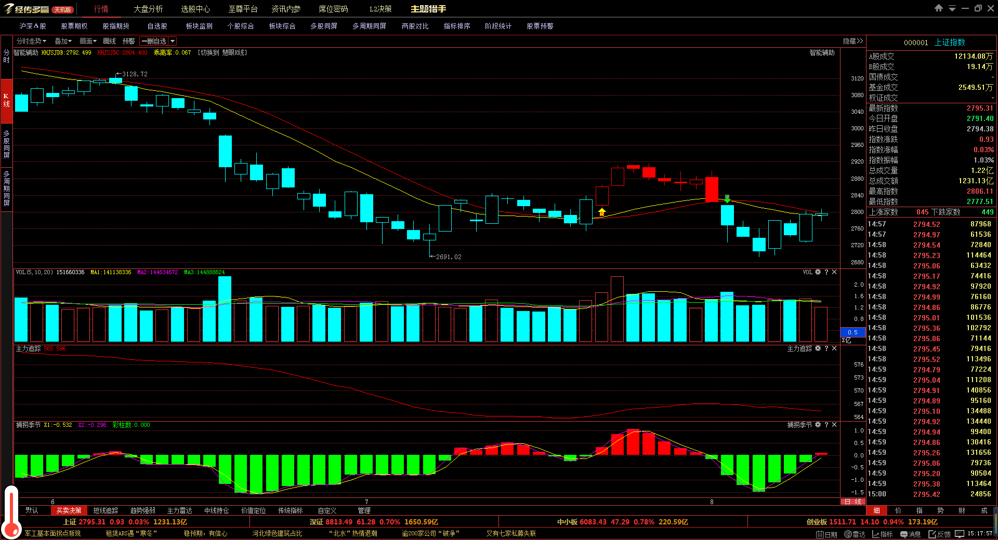Click the 一删自选 button

pos(154,41)
